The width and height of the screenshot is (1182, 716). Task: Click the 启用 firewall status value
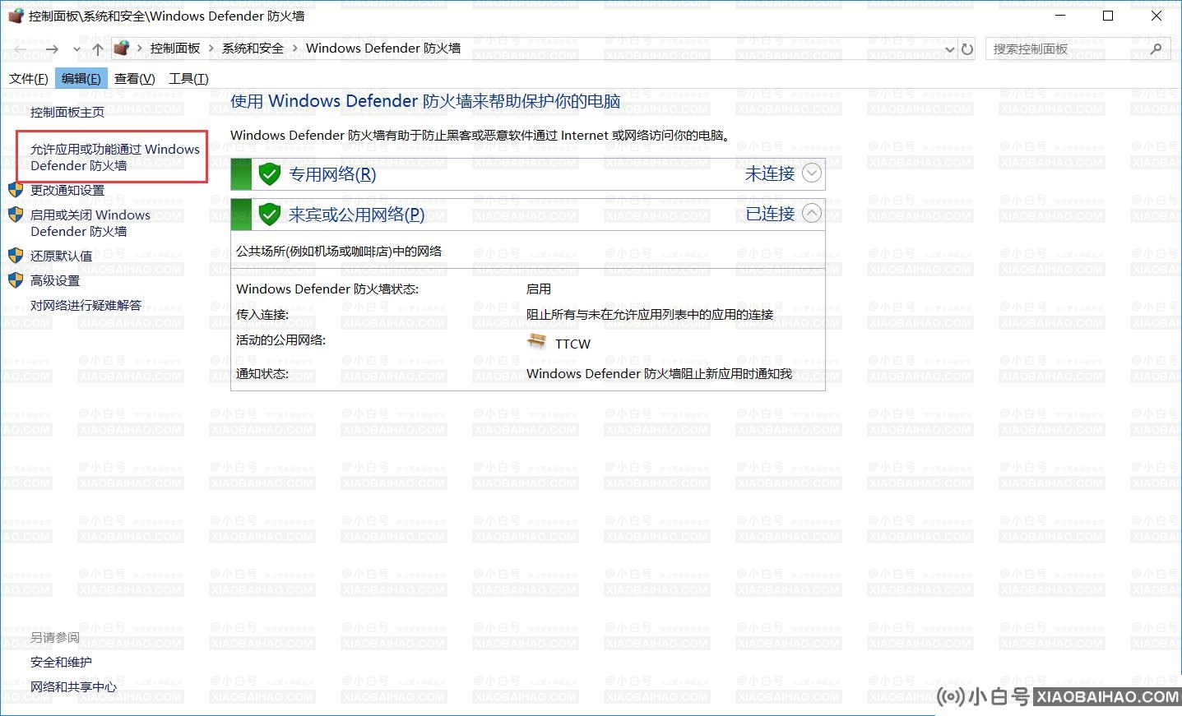click(x=539, y=289)
